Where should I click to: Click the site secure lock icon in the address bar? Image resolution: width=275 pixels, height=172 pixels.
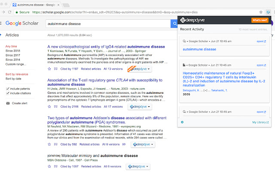17,12
